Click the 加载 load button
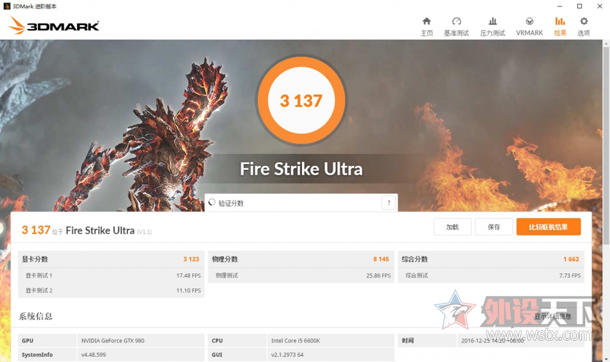The width and height of the screenshot is (610, 362). click(x=453, y=227)
